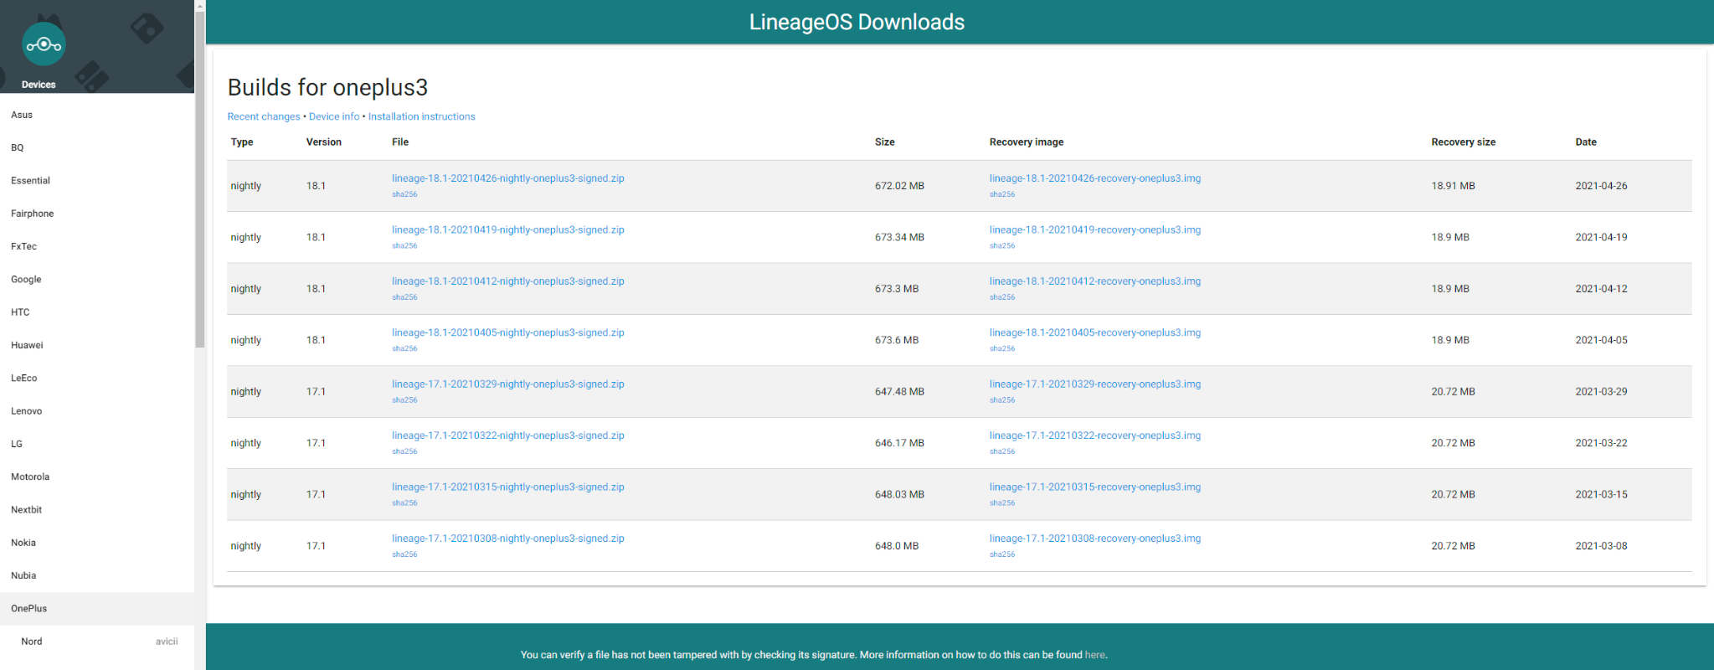This screenshot has height=670, width=1714.
Task: Open the FxTec vendor entry
Action: 97,246
